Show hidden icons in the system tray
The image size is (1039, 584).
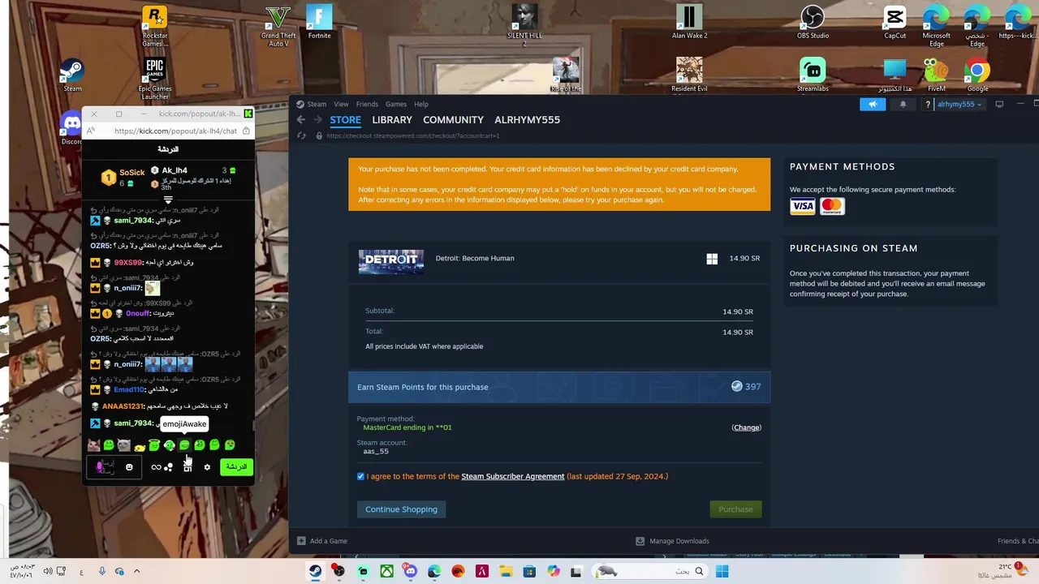pyautogui.click(x=136, y=571)
